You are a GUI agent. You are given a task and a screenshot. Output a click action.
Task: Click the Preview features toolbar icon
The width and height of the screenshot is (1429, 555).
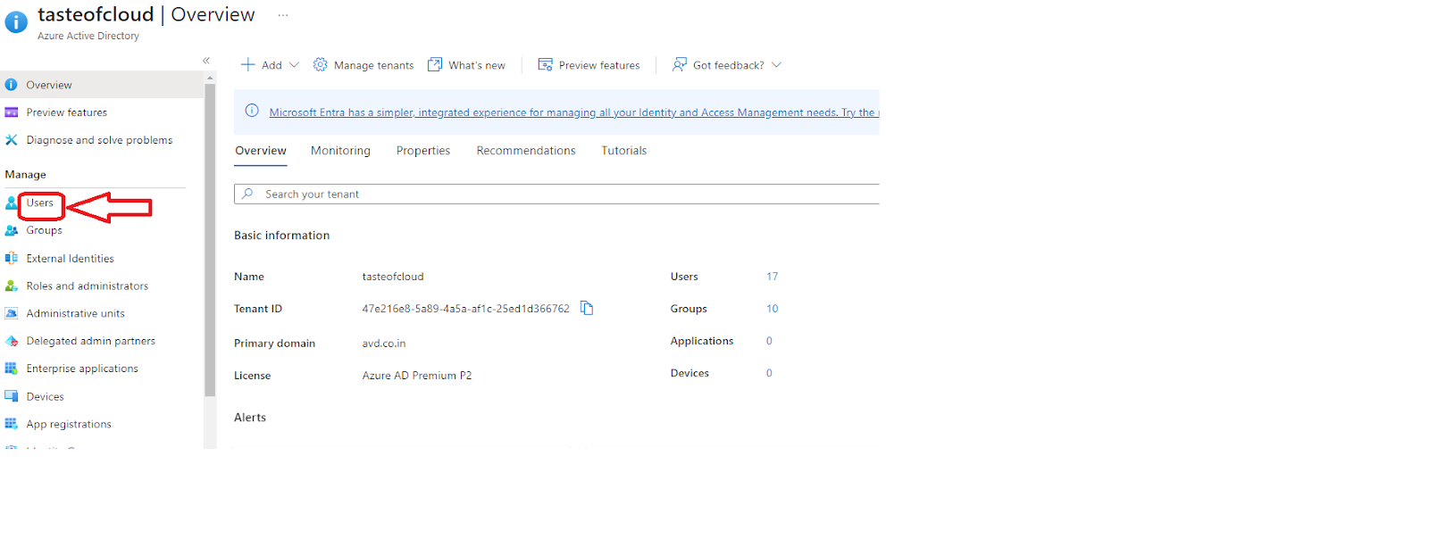coord(545,64)
